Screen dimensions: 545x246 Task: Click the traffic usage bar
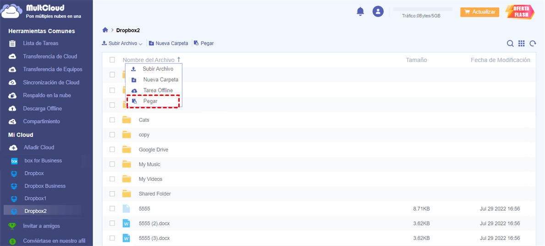click(x=423, y=9)
